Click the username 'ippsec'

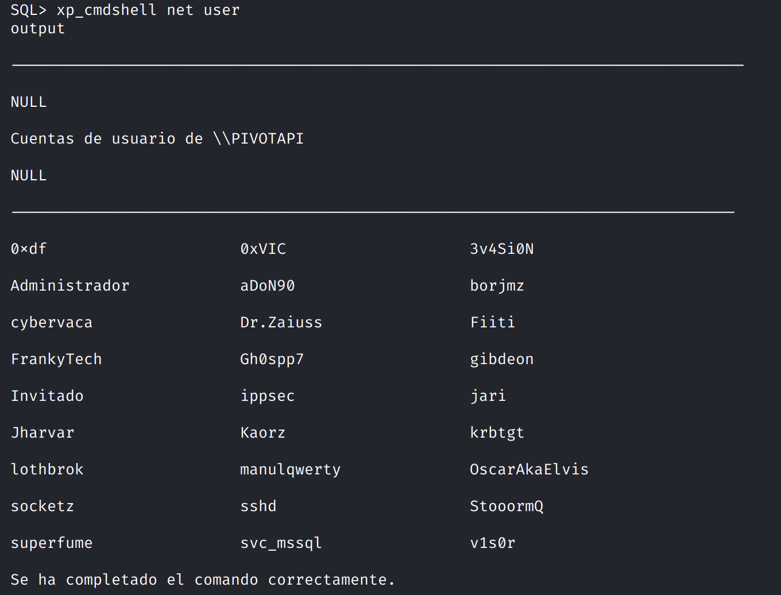click(267, 396)
